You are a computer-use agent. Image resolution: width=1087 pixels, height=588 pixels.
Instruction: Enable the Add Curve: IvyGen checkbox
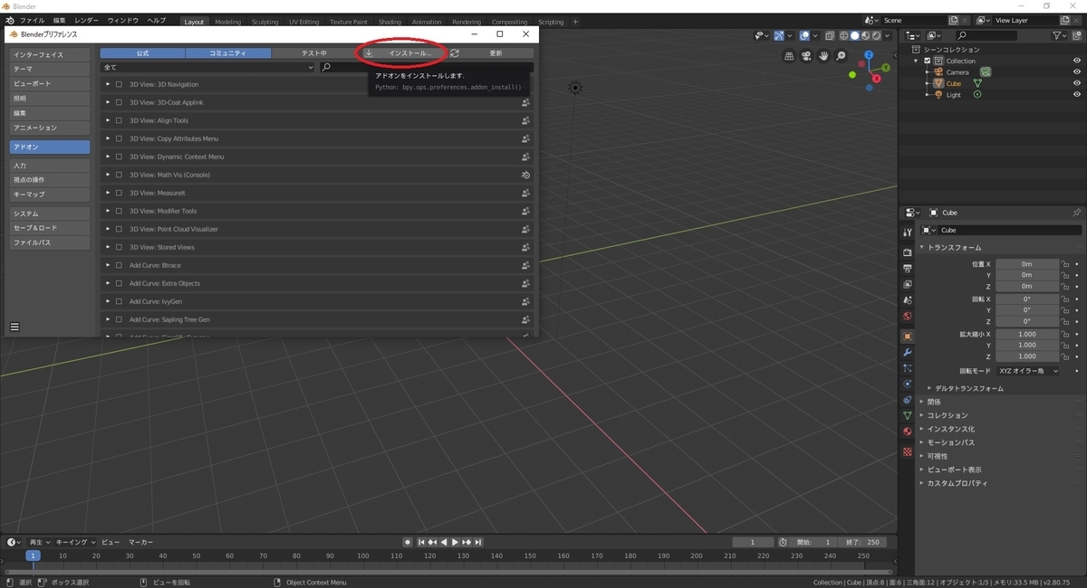pyautogui.click(x=119, y=301)
